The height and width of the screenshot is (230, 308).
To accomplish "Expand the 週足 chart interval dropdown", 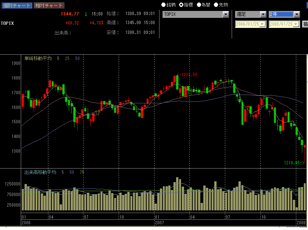I will (263, 14).
